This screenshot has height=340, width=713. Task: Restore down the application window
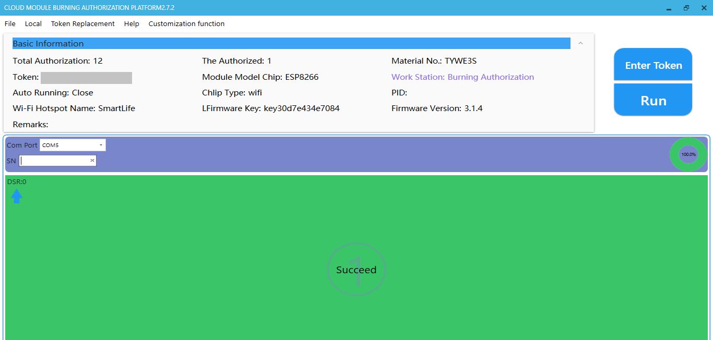click(x=686, y=8)
